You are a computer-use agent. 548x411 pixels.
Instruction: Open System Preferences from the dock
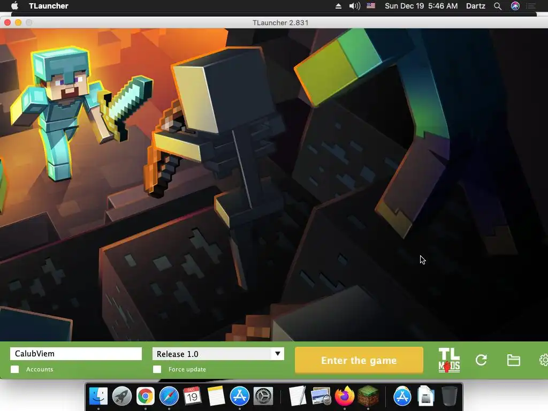pos(263,397)
